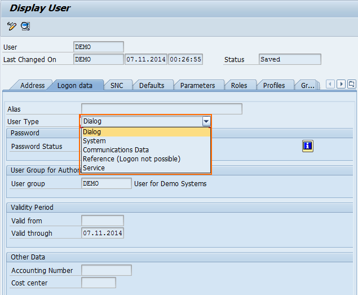The height and width of the screenshot is (295, 358).
Task: Open the Defaults tab
Action: (x=152, y=86)
